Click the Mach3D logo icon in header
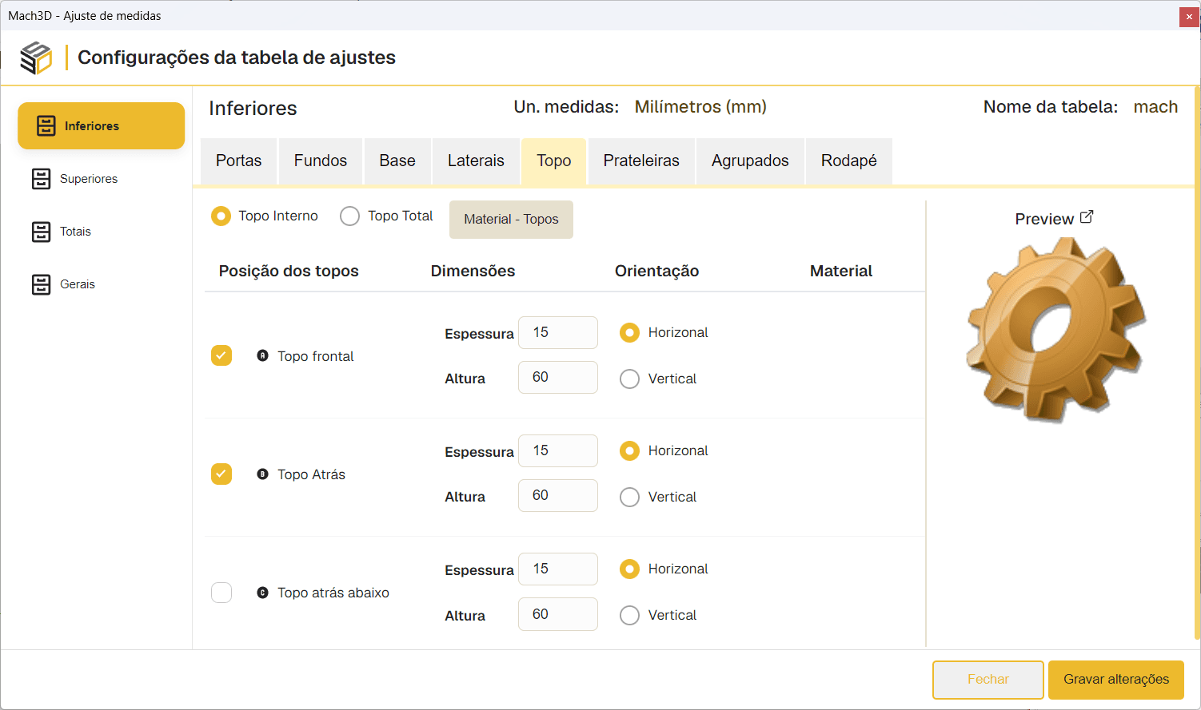Screen dimensions: 1201x710 [36, 58]
